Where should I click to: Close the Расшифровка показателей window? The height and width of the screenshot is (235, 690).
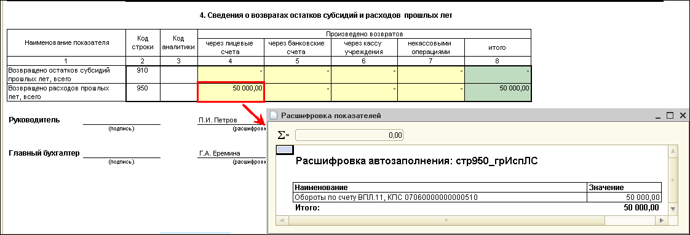pyautogui.click(x=683, y=116)
